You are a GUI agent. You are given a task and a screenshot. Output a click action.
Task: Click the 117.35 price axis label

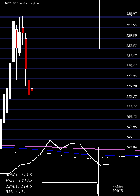(132, 76)
